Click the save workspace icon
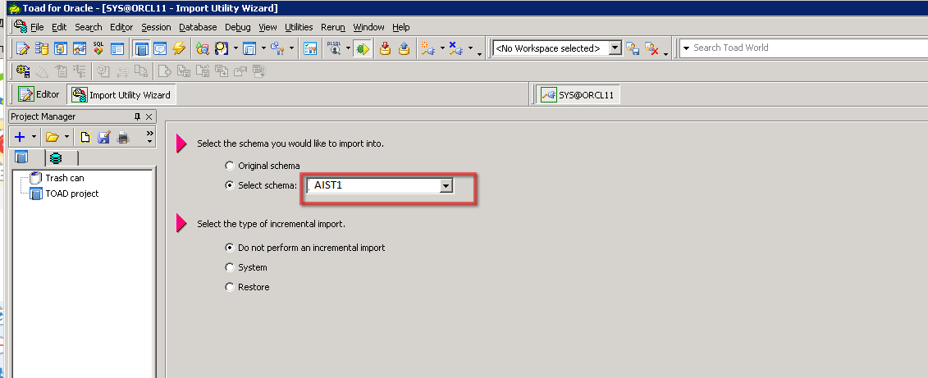Image resolution: width=928 pixels, height=378 pixels. point(633,48)
